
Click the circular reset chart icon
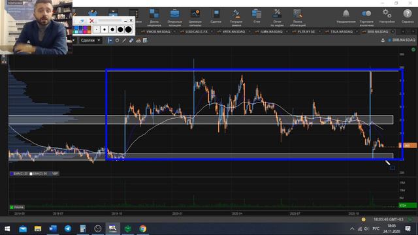pyautogui.click(x=117, y=40)
